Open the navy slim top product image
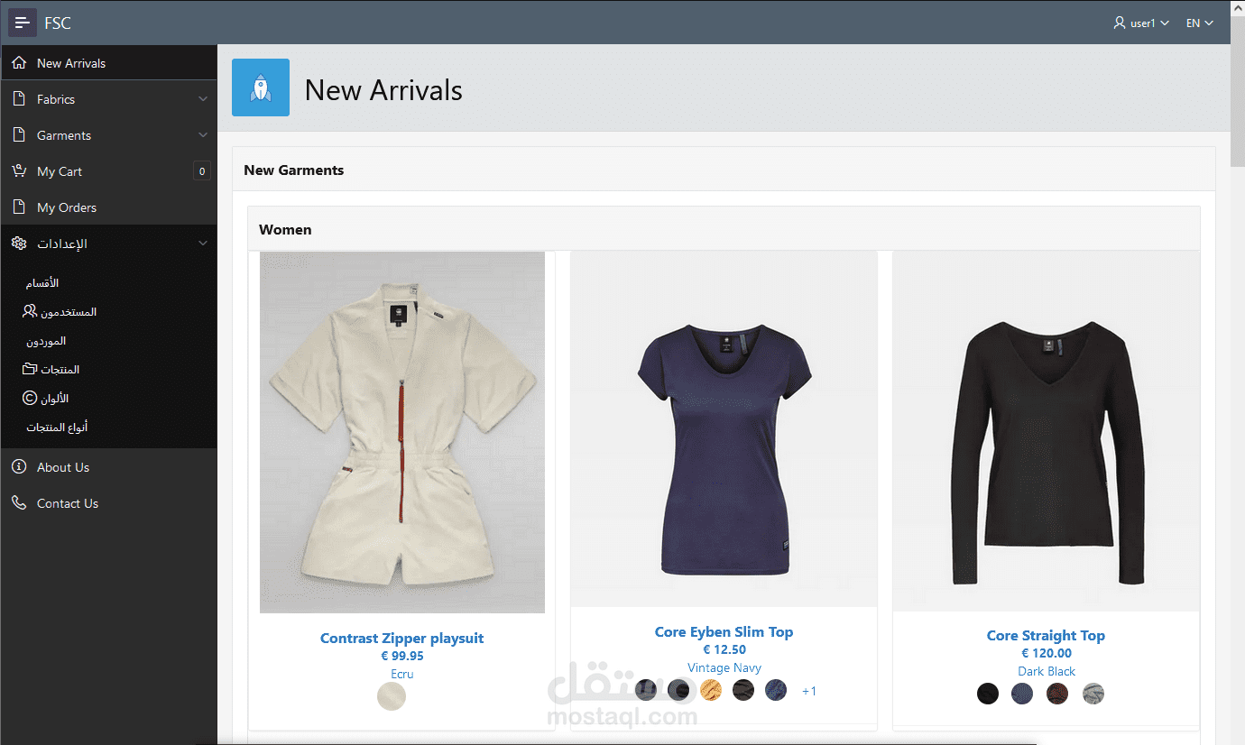 pos(724,429)
